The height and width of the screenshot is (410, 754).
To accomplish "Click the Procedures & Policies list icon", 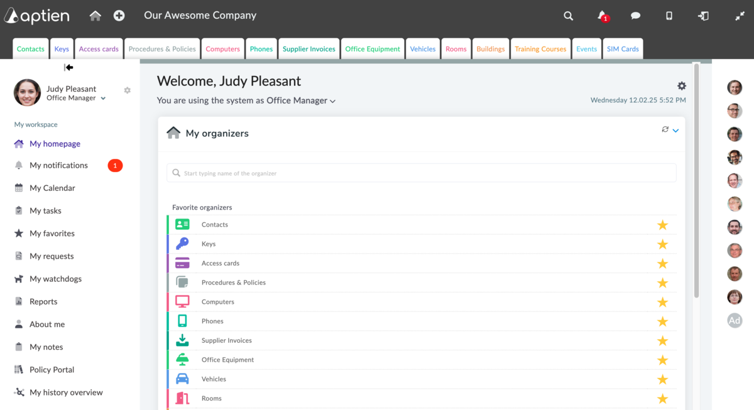I will click(182, 282).
